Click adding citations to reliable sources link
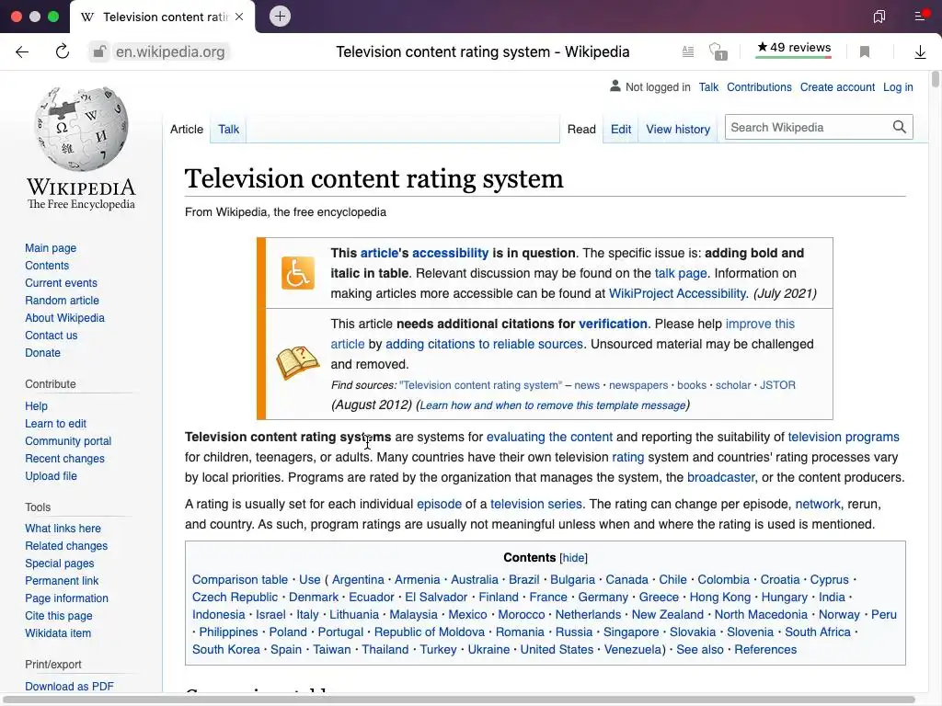The height and width of the screenshot is (706, 942). [484, 344]
